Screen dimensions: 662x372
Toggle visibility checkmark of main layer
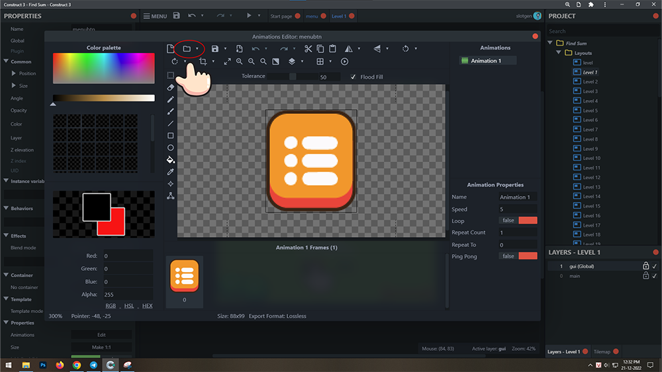[655, 276]
